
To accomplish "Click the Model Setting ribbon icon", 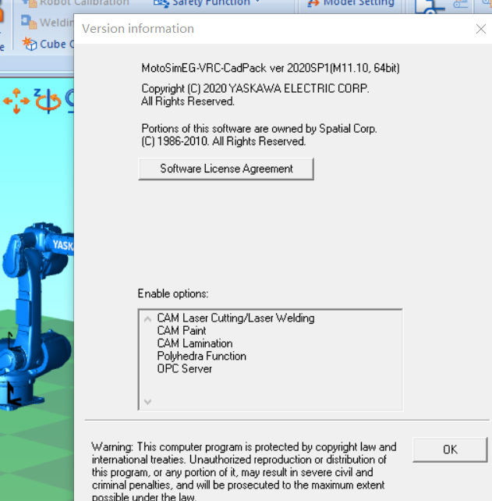I will tap(313, 4).
